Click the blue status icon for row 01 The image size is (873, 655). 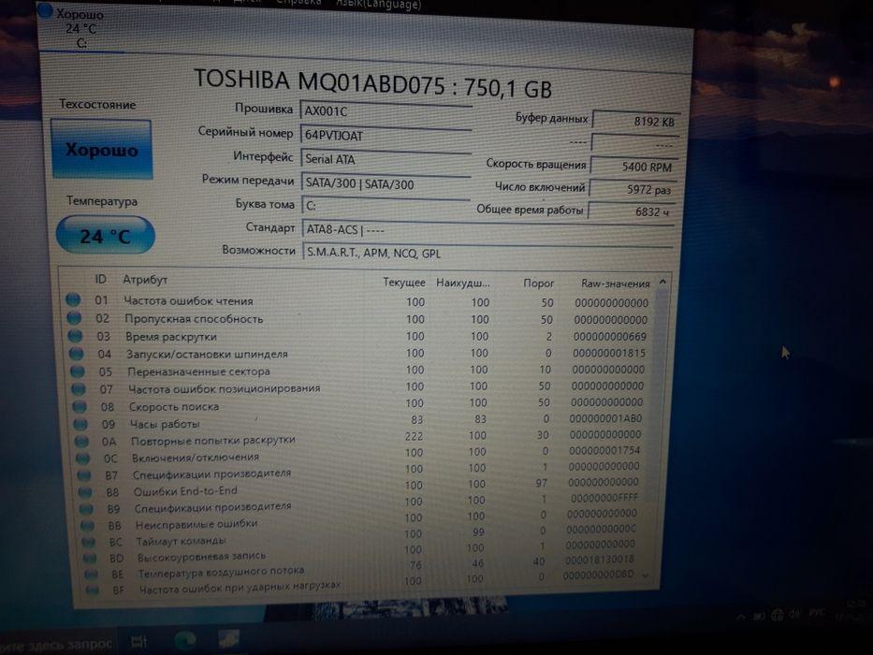(73, 299)
